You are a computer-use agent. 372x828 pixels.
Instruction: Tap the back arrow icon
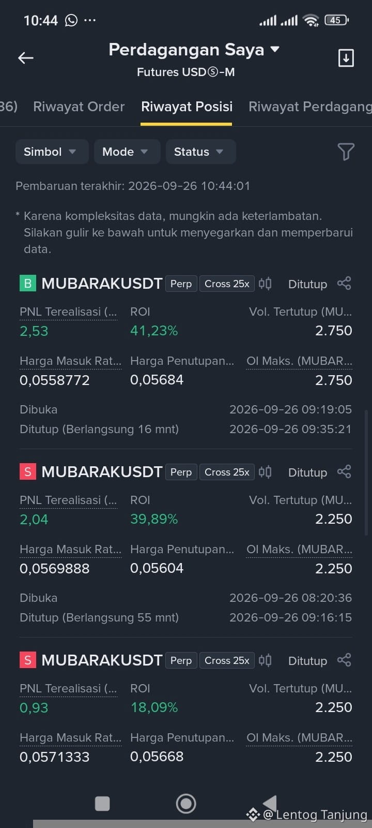click(x=26, y=58)
